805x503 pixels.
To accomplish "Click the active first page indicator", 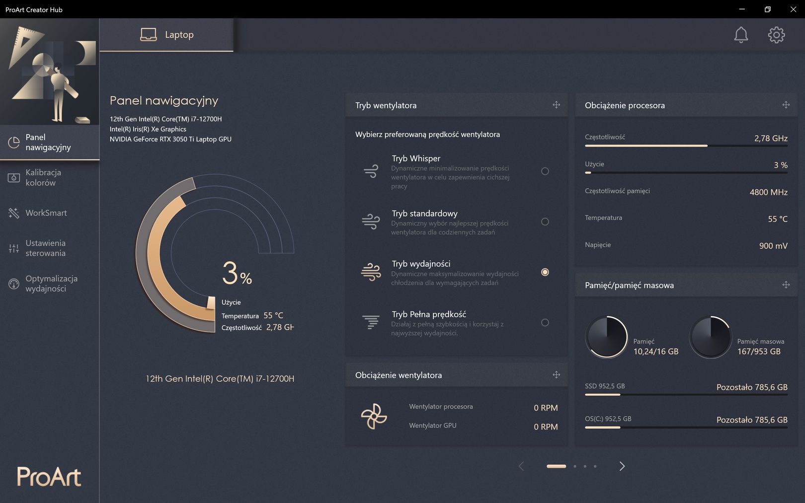I will [x=557, y=466].
